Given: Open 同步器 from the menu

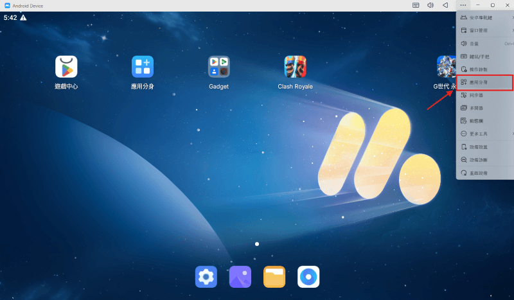Looking at the screenshot, I should 485,95.
